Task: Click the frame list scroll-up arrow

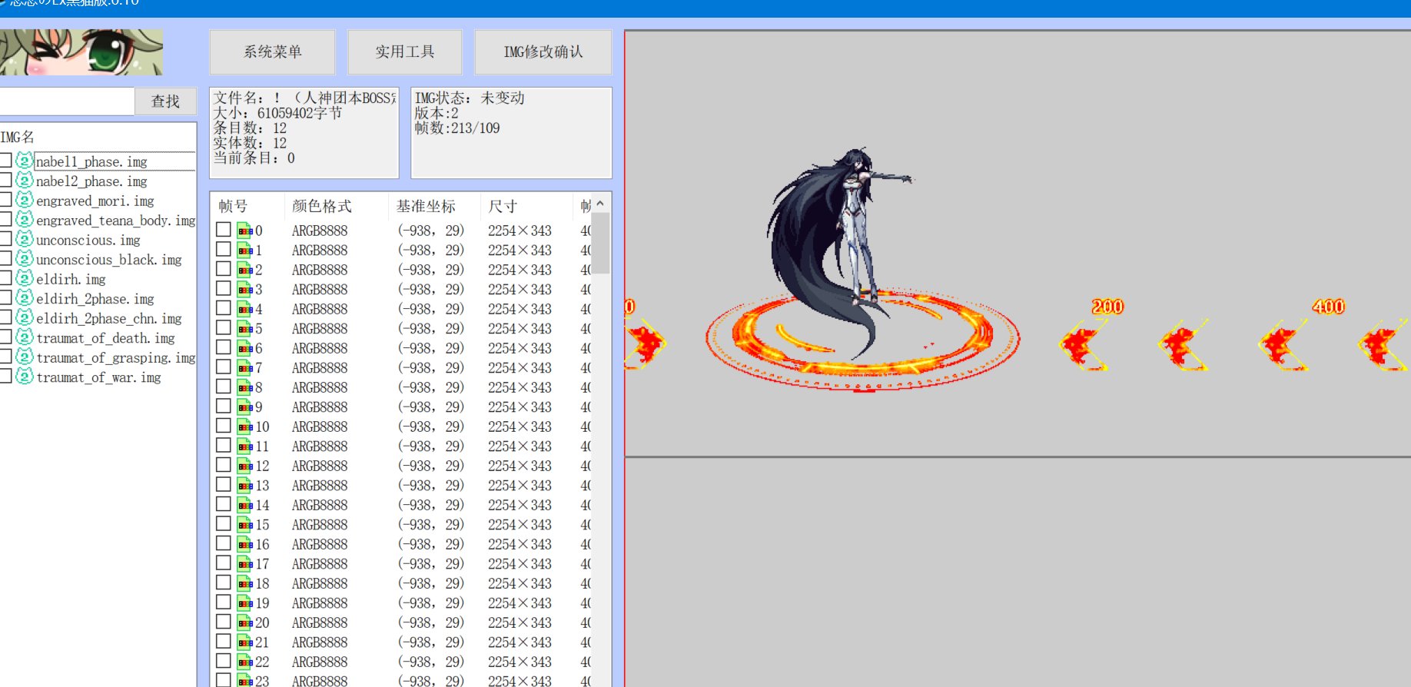Action: pos(600,204)
